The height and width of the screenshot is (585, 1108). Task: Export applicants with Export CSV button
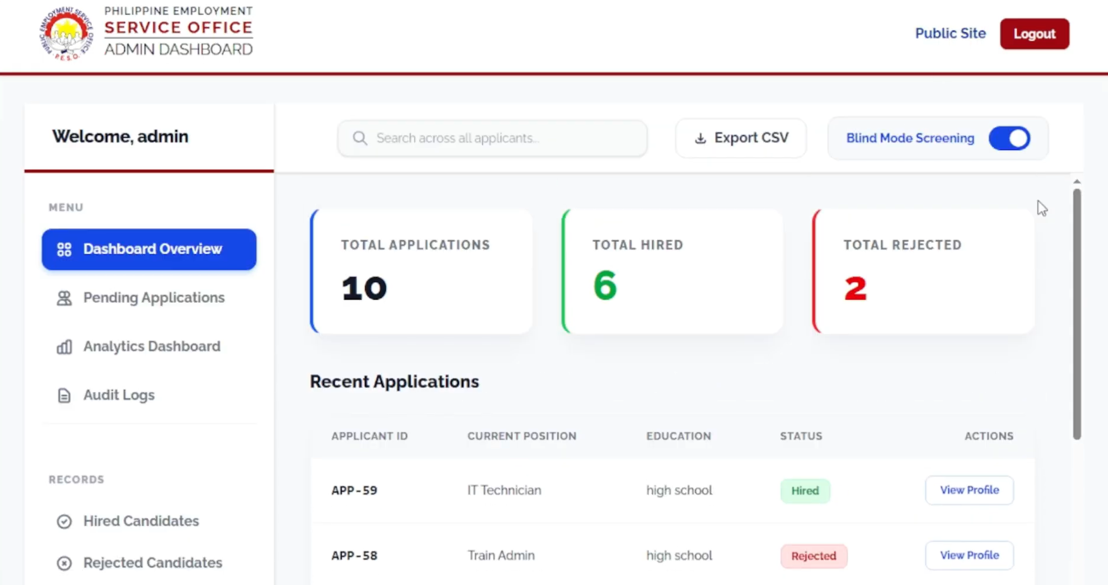(x=741, y=138)
